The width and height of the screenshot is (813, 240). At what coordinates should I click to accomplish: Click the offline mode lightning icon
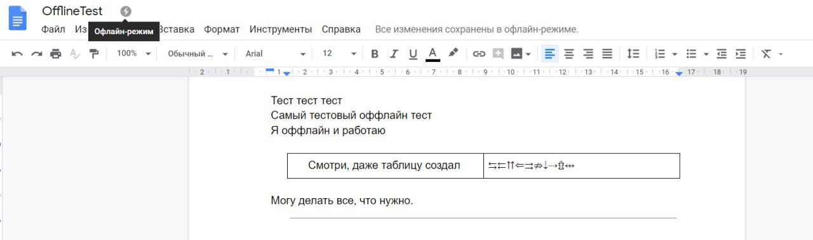[126, 11]
